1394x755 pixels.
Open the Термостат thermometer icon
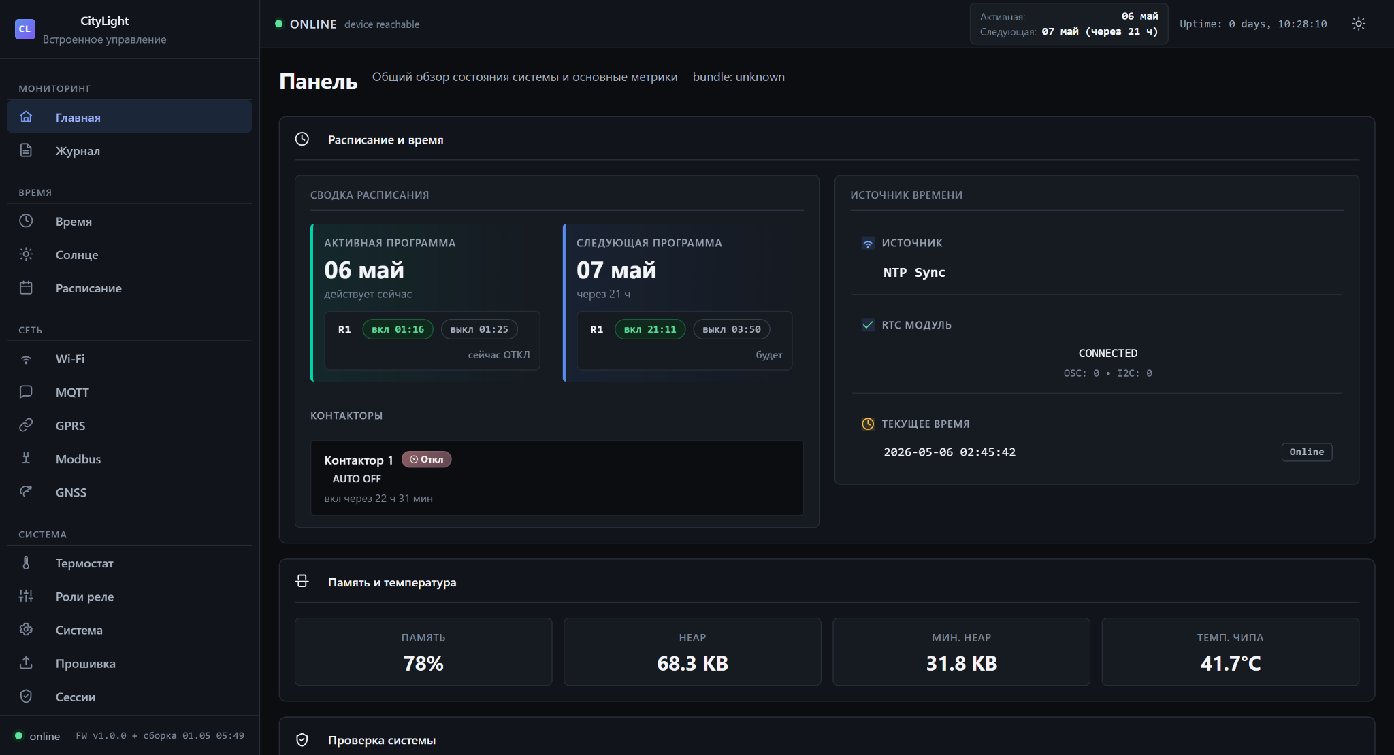(26, 563)
